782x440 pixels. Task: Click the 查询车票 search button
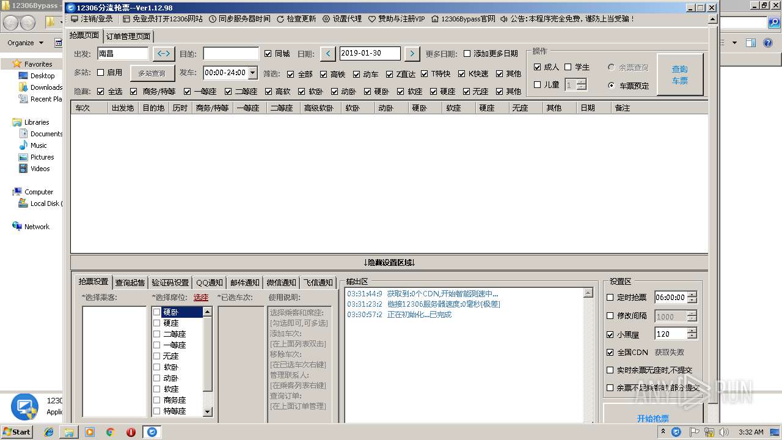pos(680,75)
